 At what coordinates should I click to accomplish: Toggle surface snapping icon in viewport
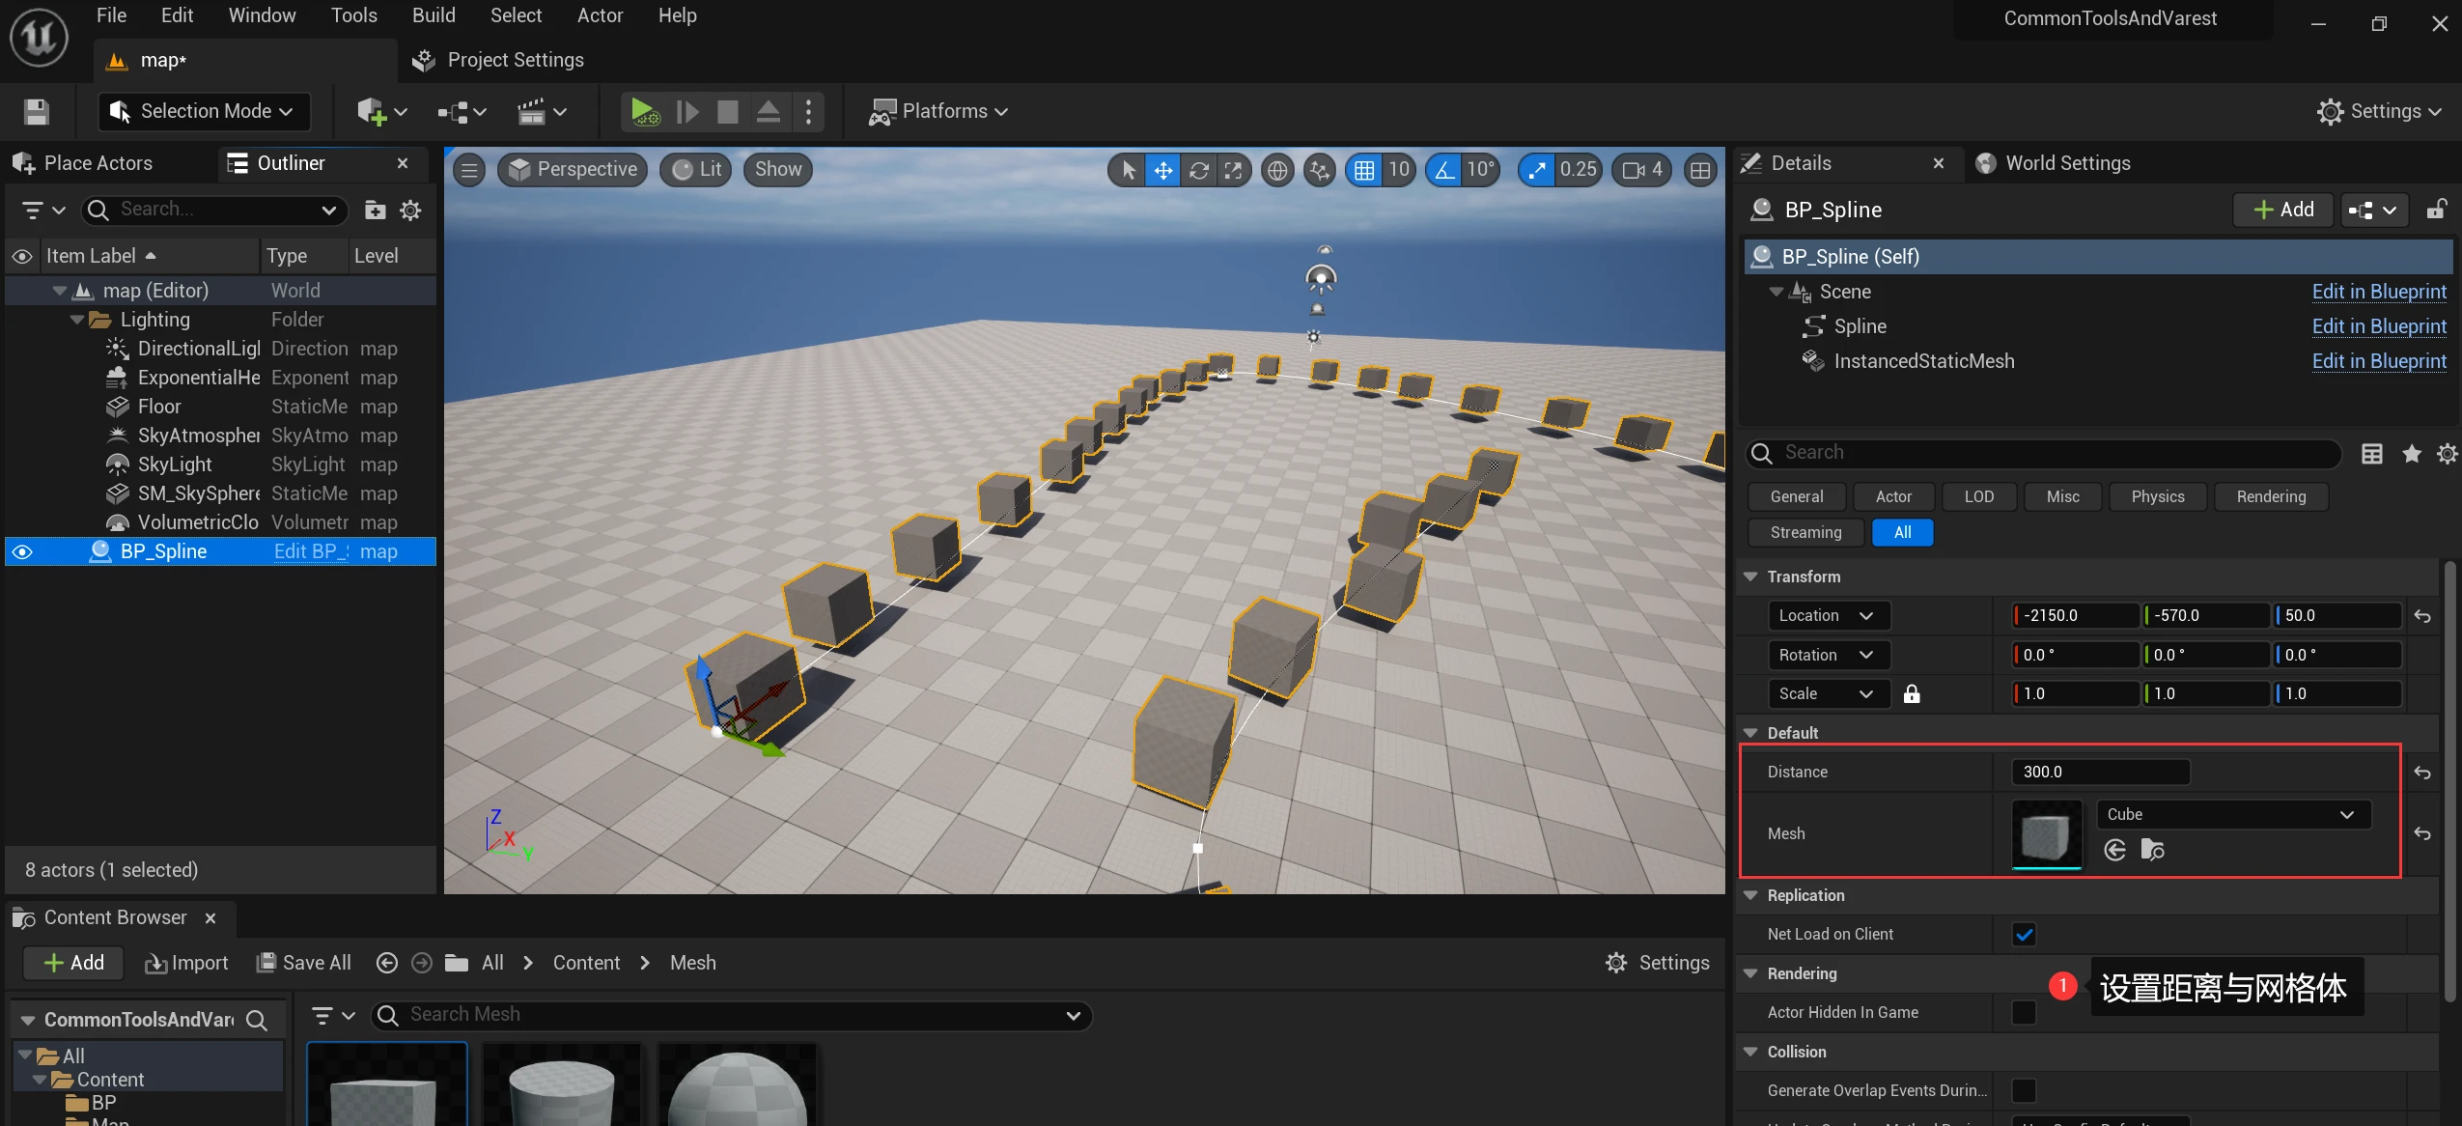(x=1319, y=171)
